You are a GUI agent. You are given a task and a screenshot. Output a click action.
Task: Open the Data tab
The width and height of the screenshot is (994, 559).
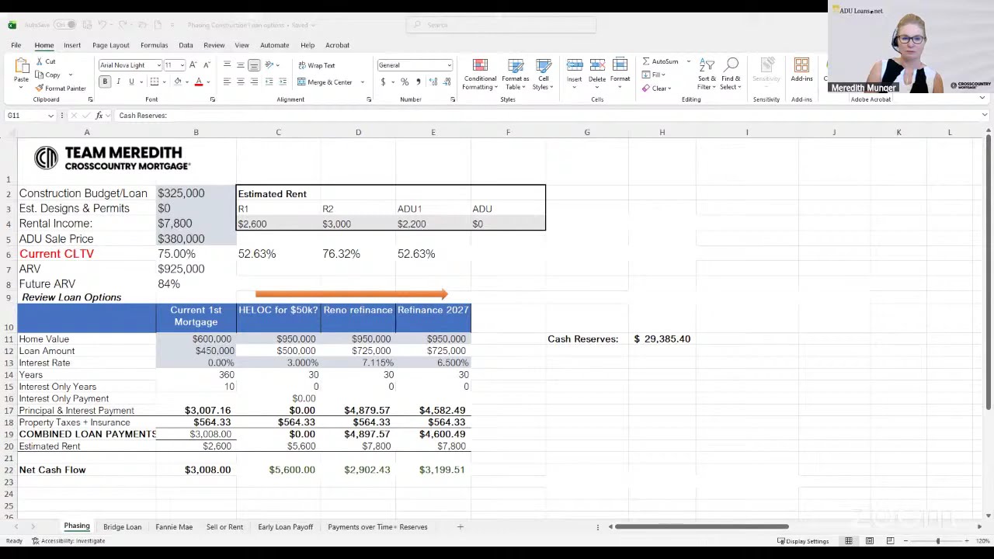[x=186, y=45]
